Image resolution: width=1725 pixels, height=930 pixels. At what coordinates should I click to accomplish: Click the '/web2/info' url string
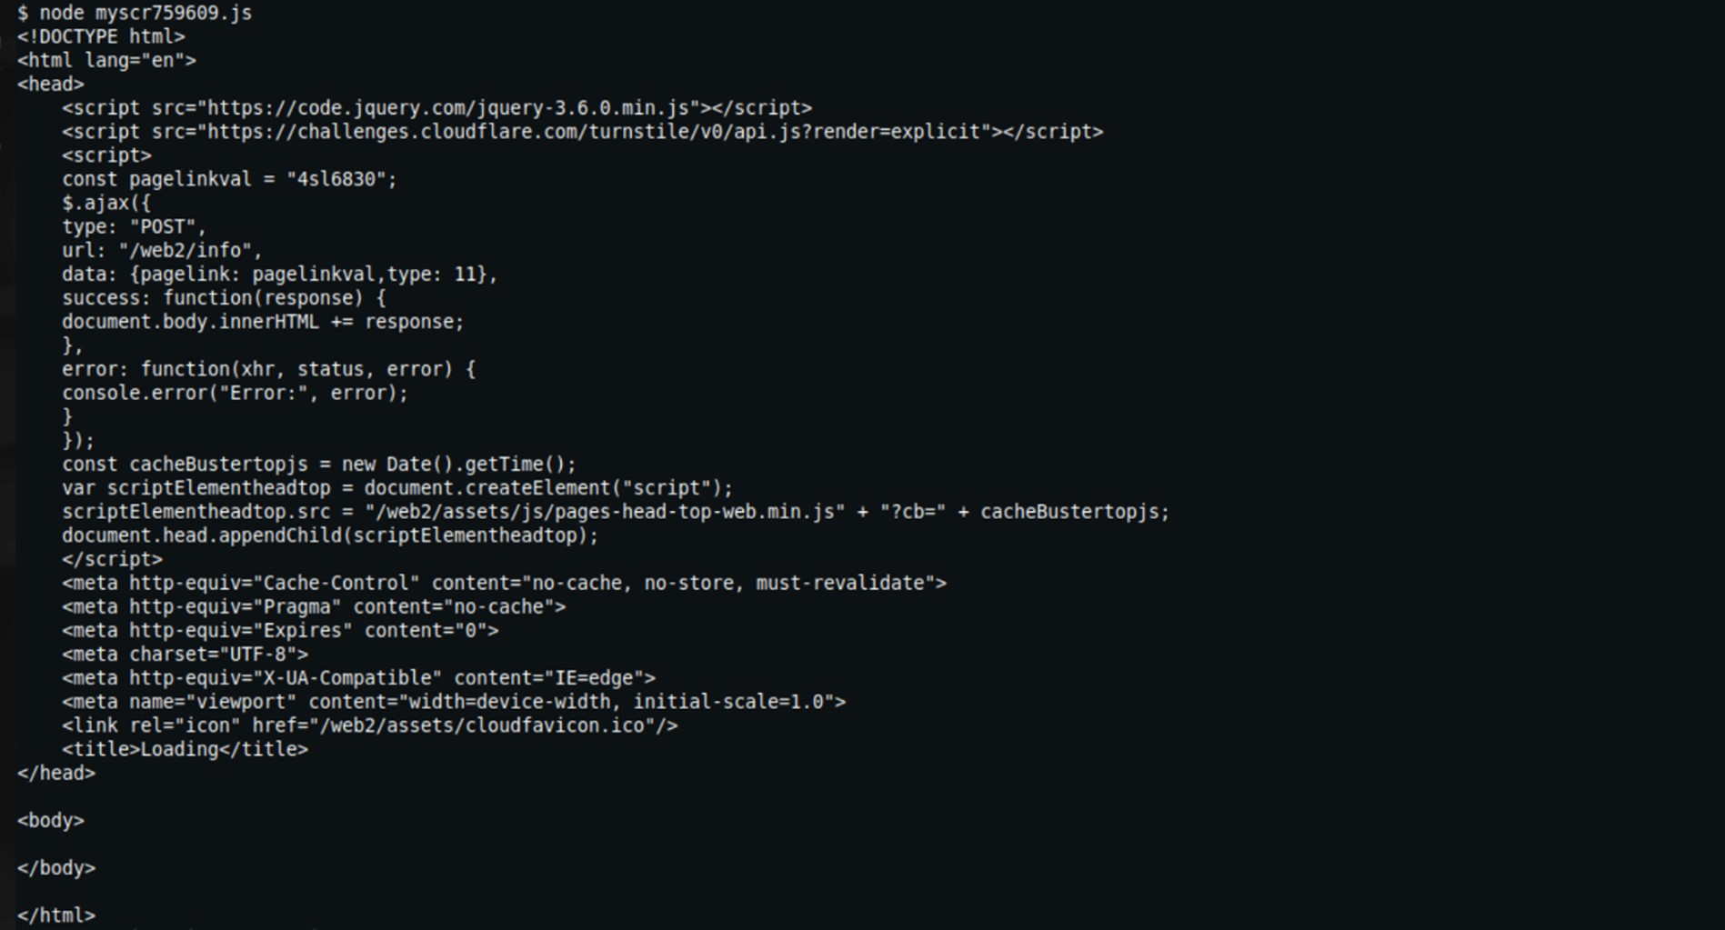point(189,251)
